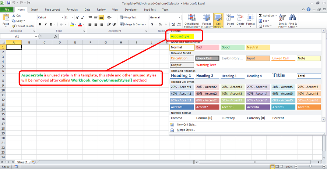Click the Paste clipboard icon
The width and height of the screenshot is (327, 169).
click(6, 18)
